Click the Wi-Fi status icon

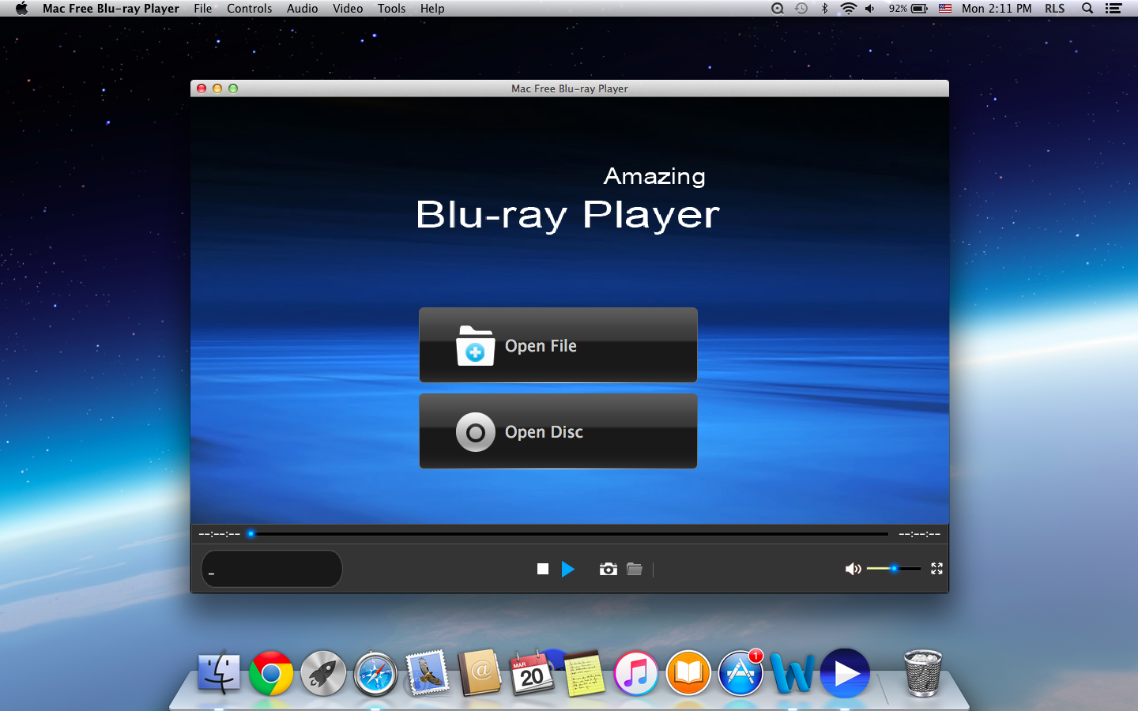coord(848,9)
